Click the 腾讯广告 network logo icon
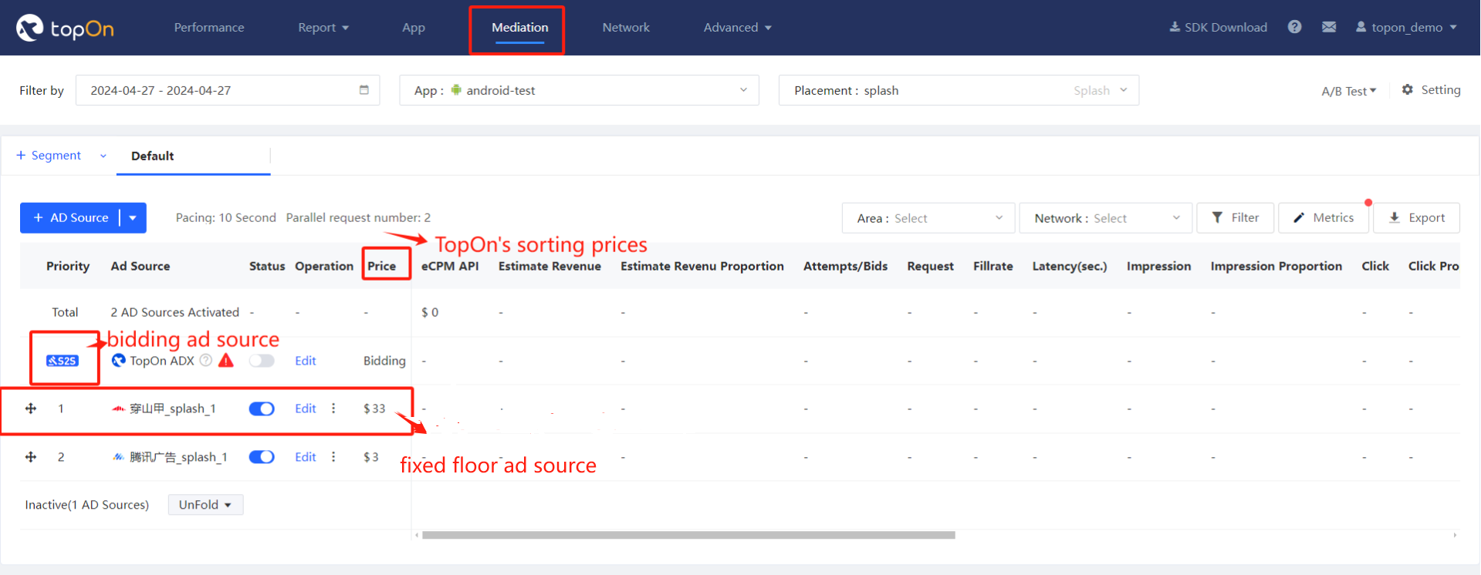This screenshot has width=1481, height=575. click(118, 457)
